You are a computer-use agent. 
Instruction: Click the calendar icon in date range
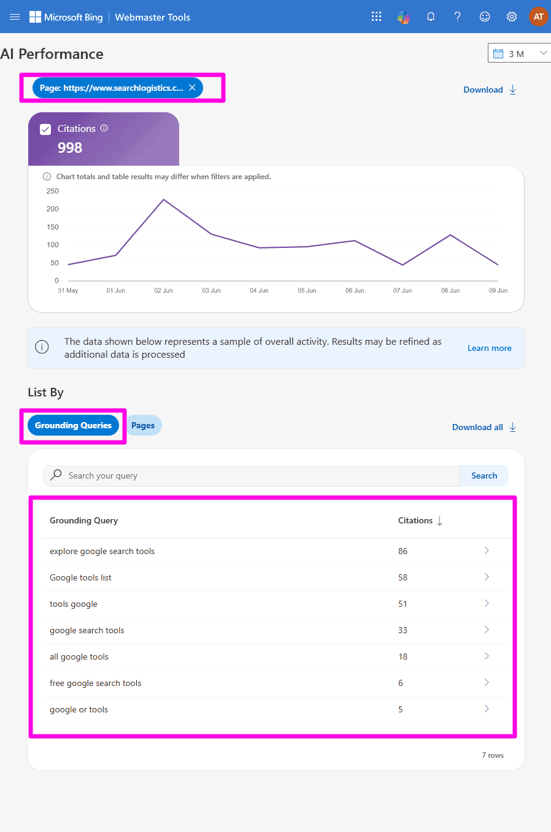click(498, 53)
